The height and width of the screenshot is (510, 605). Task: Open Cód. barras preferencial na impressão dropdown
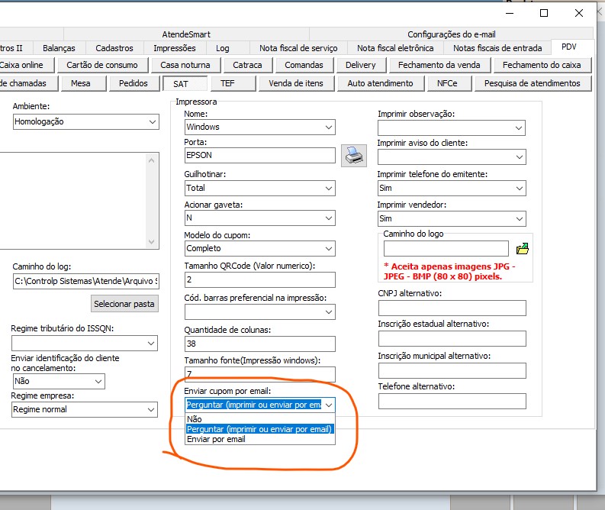pos(259,312)
